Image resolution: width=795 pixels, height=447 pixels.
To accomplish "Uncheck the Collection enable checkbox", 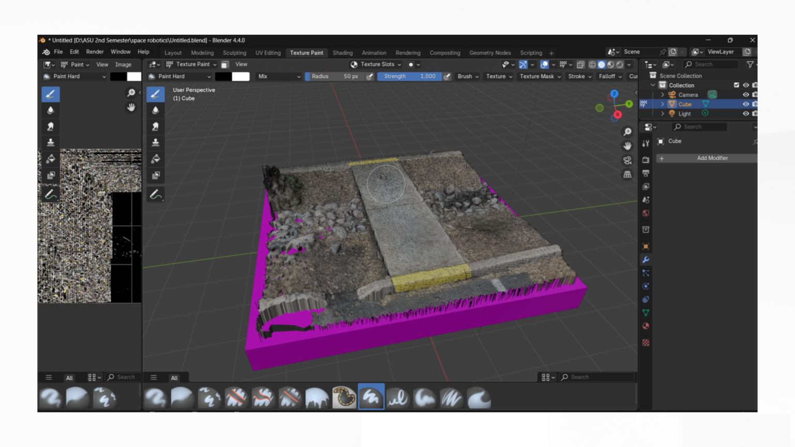I will [x=737, y=85].
